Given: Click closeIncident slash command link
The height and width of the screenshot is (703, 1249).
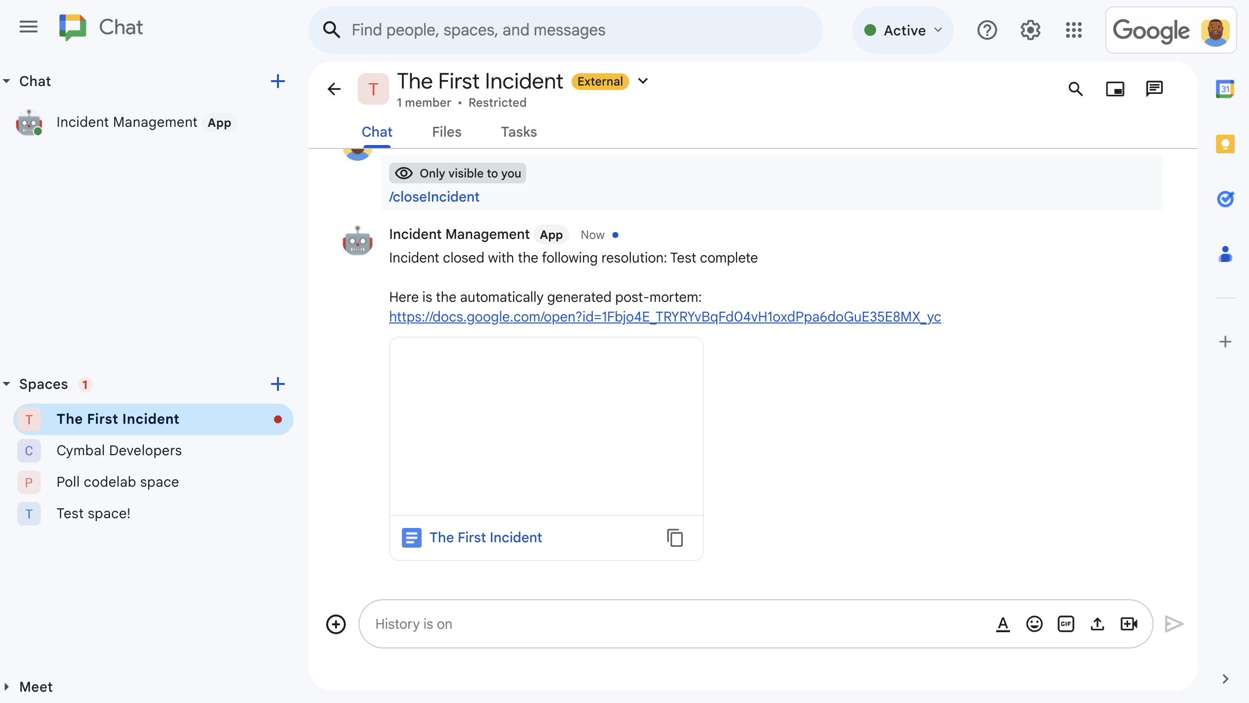Looking at the screenshot, I should (434, 196).
